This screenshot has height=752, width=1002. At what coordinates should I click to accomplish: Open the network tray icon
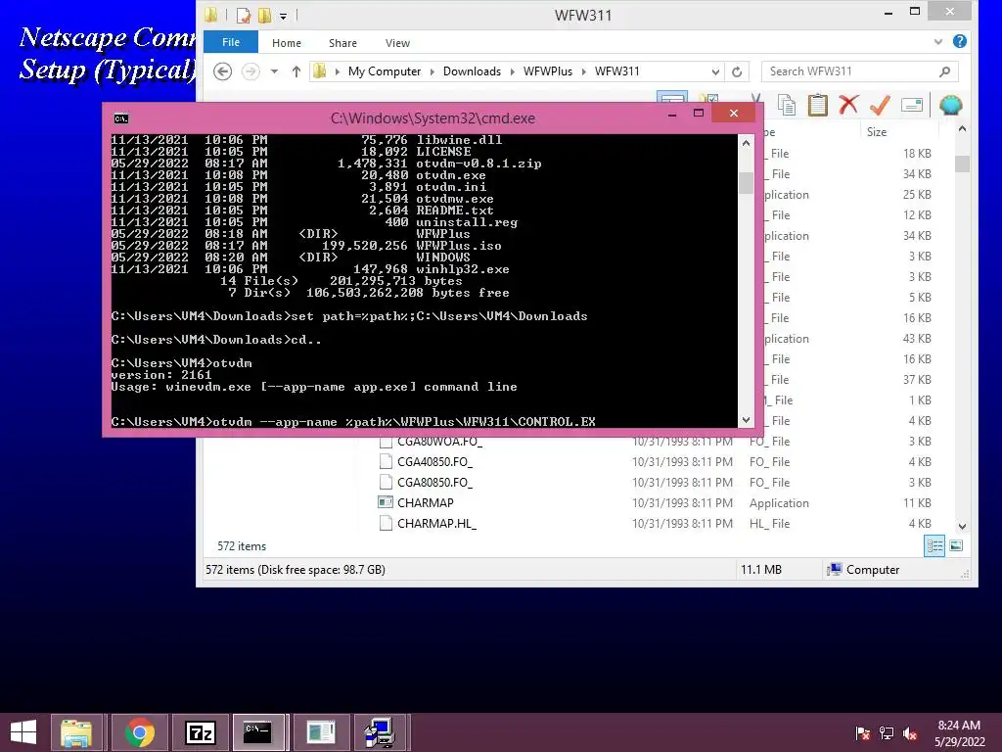tap(887, 732)
